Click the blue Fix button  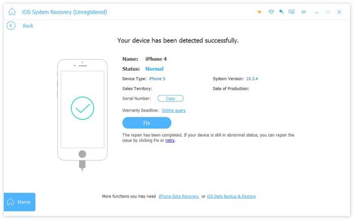(147, 123)
